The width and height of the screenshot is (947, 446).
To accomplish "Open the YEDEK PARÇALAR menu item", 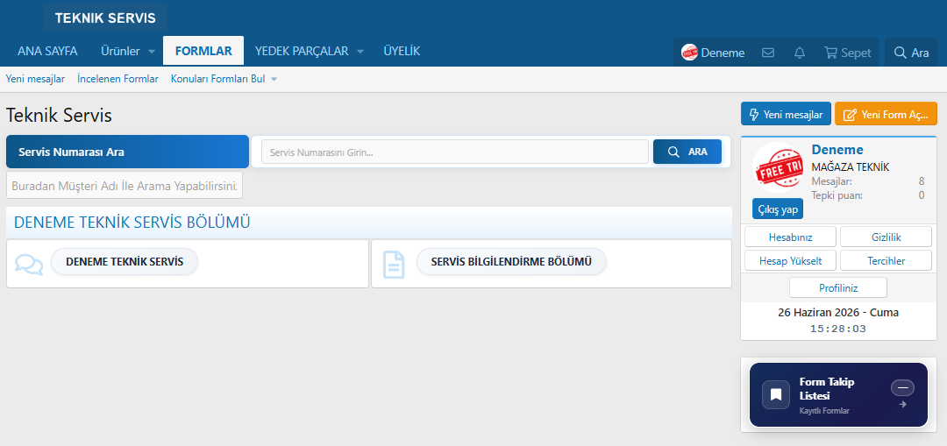I will [x=302, y=52].
